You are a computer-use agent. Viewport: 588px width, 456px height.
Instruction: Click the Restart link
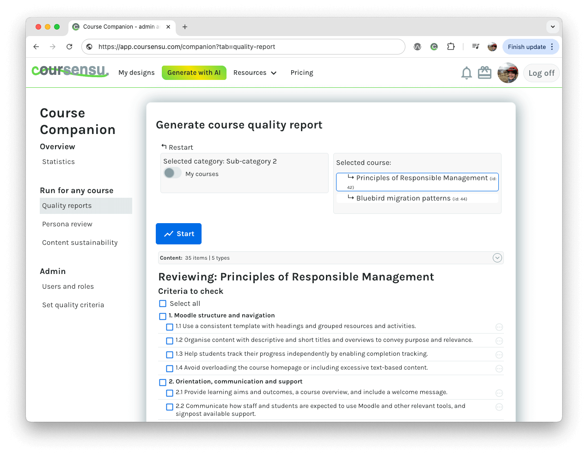tap(177, 147)
